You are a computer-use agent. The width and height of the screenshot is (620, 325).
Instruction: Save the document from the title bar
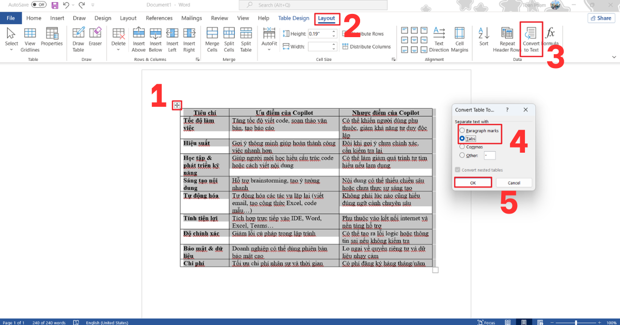55,5
